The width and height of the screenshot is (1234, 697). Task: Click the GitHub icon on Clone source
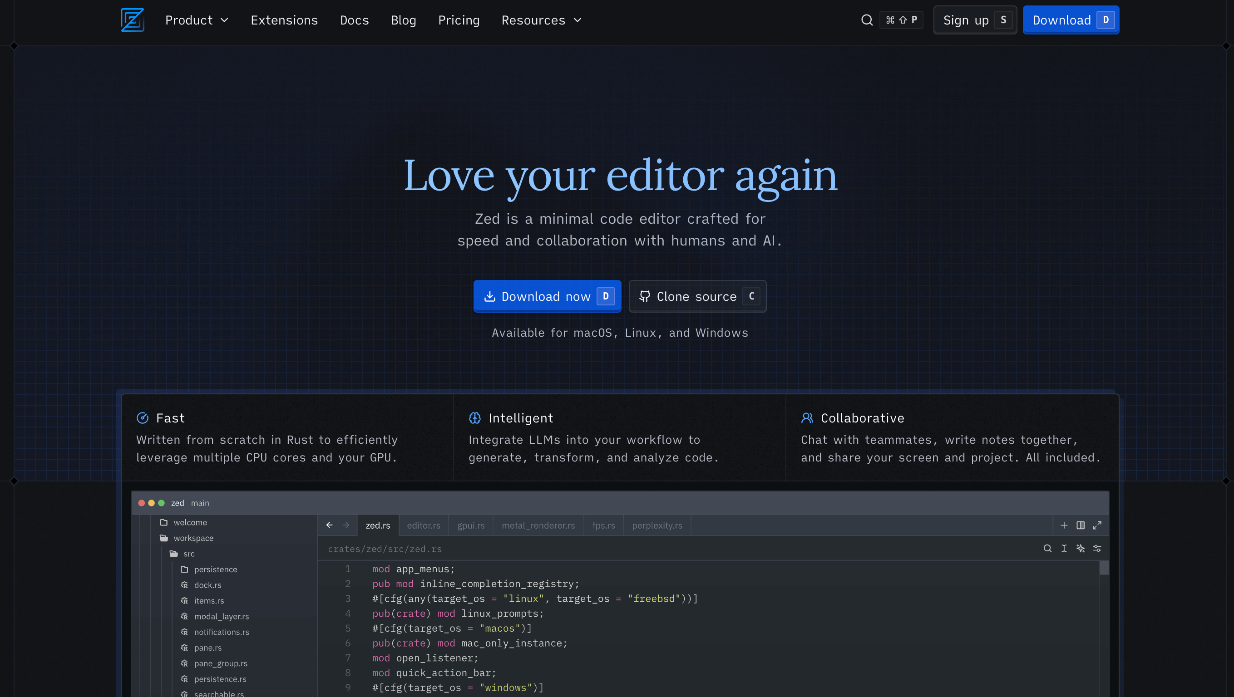pos(645,296)
